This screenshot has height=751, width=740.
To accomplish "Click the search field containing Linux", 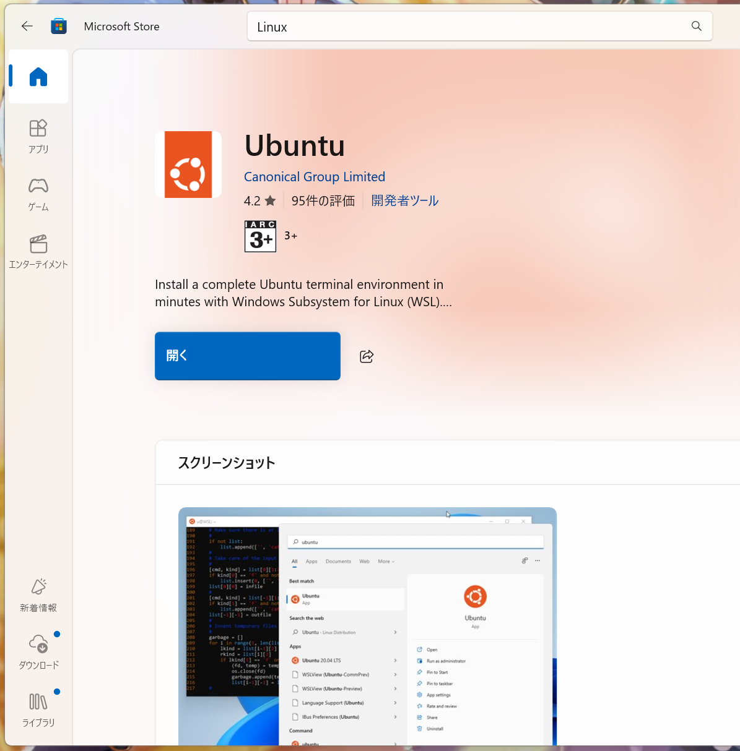I will point(433,26).
